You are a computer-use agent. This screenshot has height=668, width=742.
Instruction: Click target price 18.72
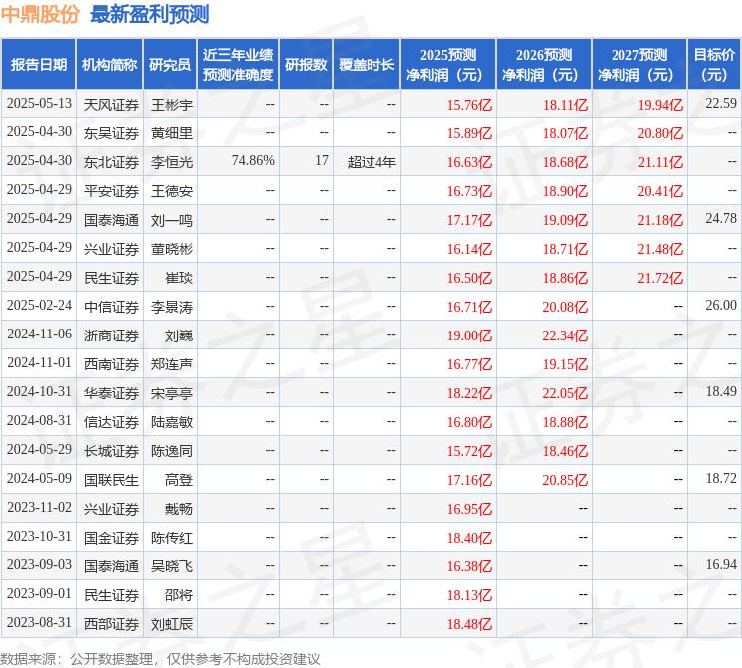pyautogui.click(x=721, y=478)
